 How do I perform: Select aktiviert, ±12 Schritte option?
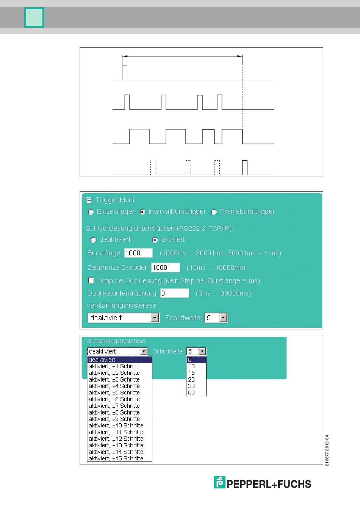pyautogui.click(x=120, y=439)
